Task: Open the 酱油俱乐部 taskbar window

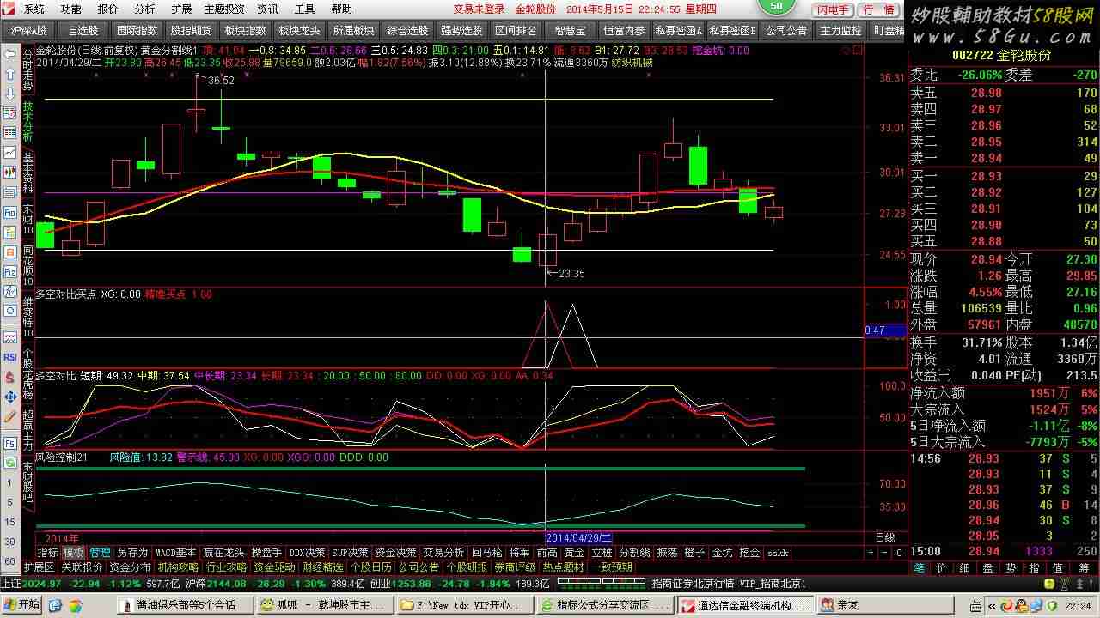Action: coord(186,605)
